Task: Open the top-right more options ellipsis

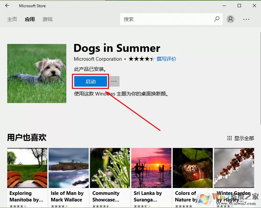Action: tap(246, 19)
